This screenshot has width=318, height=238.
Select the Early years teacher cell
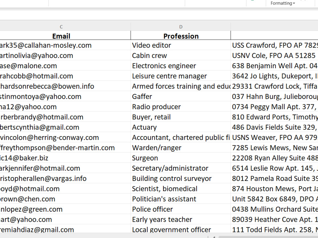click(181, 220)
